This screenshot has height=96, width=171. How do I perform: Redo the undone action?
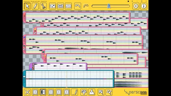click(85, 6)
